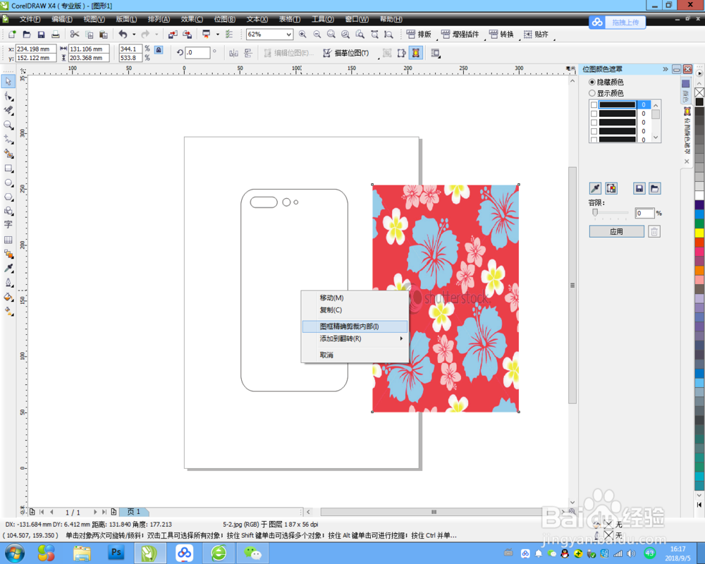Choose 图框精确剪裁内部(I) from context menu
The image size is (705, 564).
pyautogui.click(x=355, y=326)
